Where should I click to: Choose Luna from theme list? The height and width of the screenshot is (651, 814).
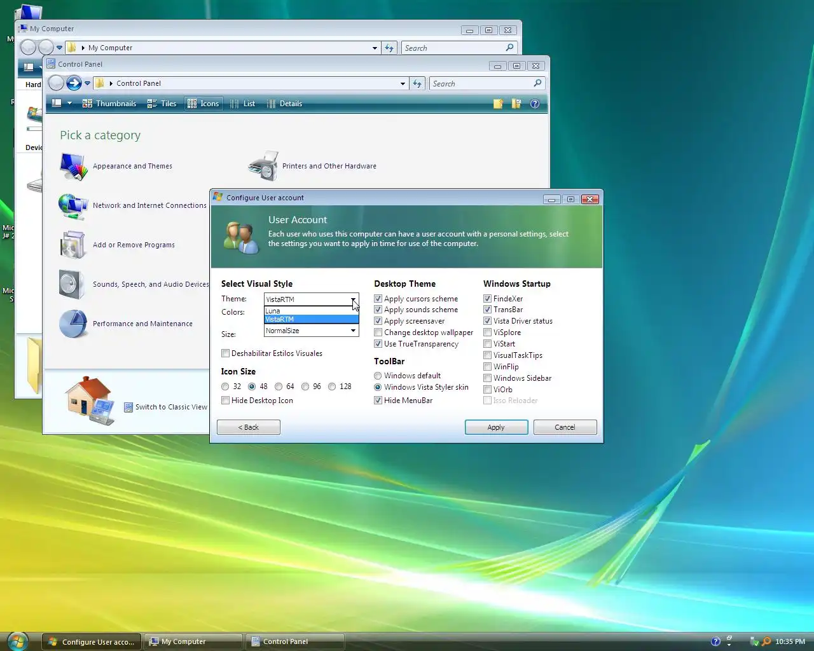pos(312,311)
